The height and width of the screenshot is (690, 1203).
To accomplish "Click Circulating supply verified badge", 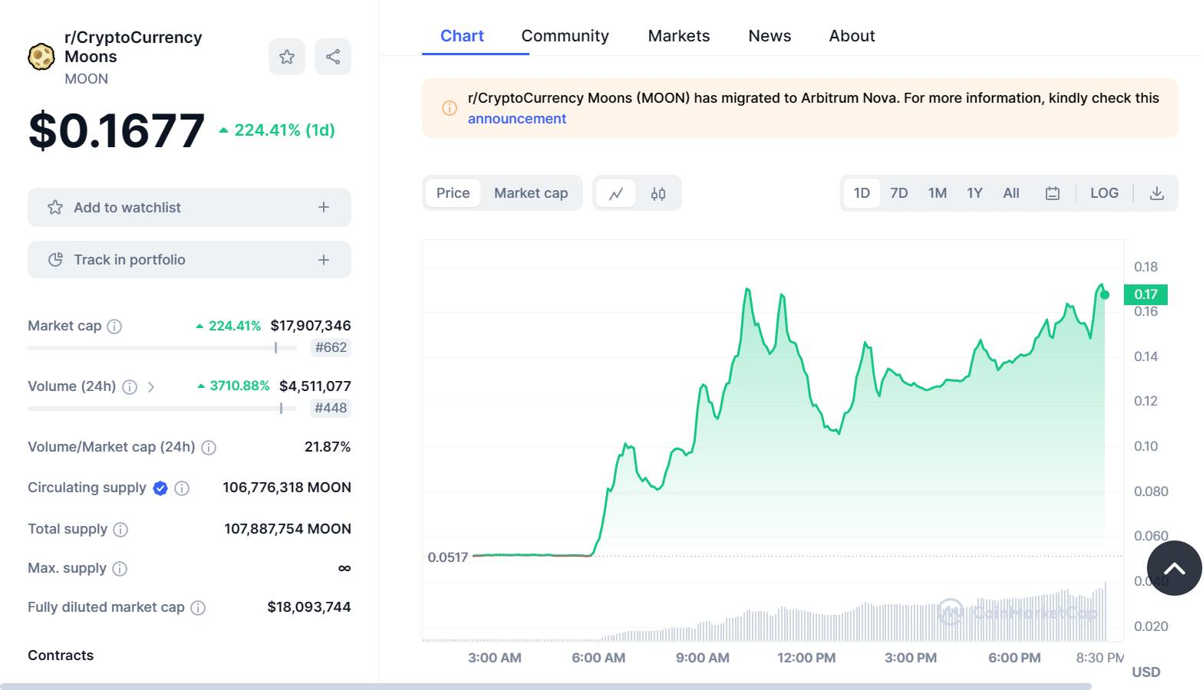I will coord(160,488).
